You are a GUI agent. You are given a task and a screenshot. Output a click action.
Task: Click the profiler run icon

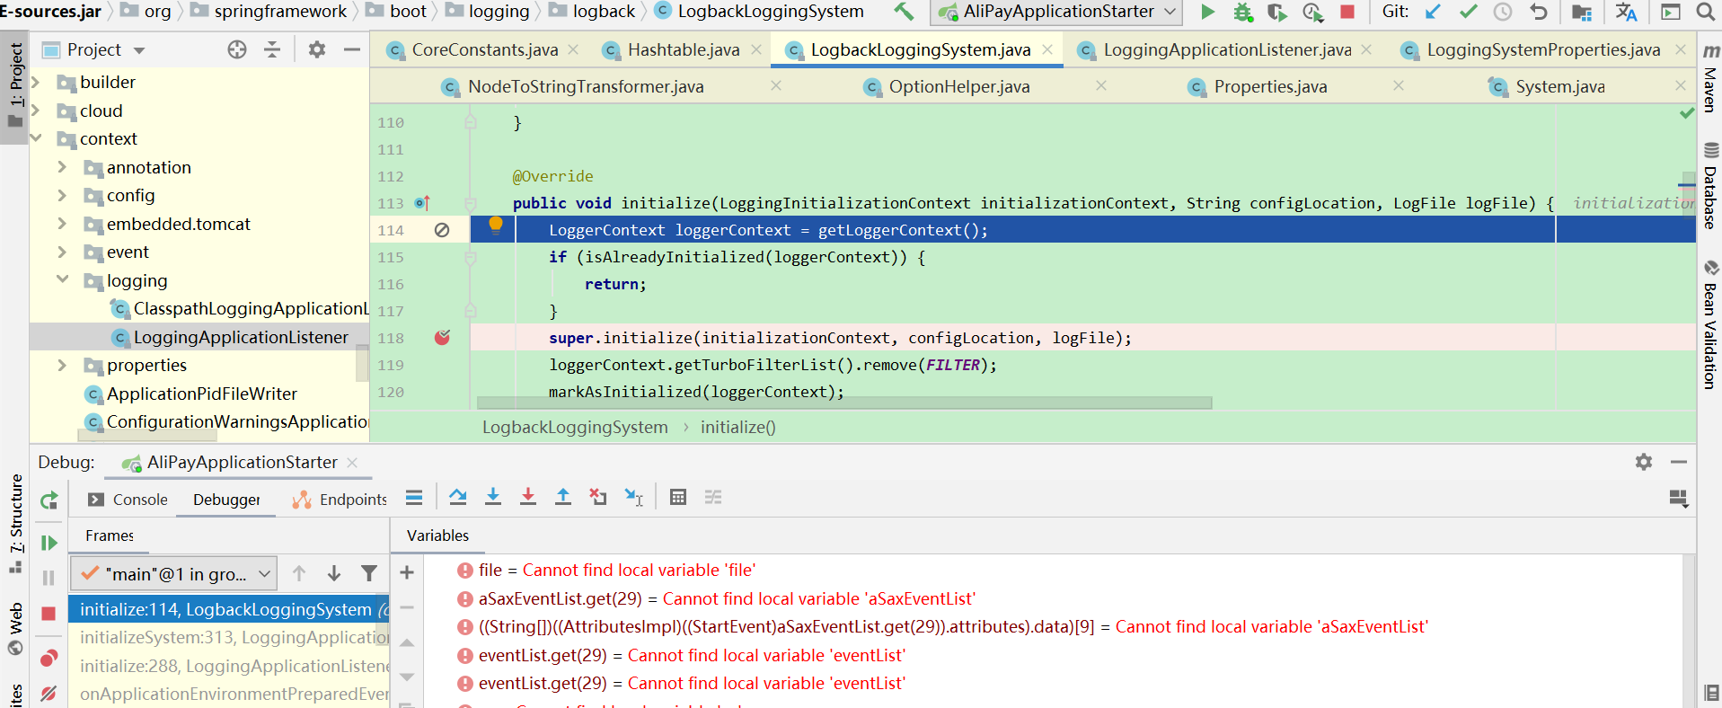(1312, 12)
